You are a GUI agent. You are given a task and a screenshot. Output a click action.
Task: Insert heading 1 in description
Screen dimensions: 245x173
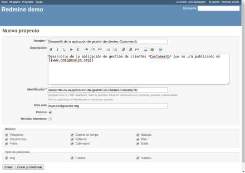pyautogui.click(x=86, y=49)
